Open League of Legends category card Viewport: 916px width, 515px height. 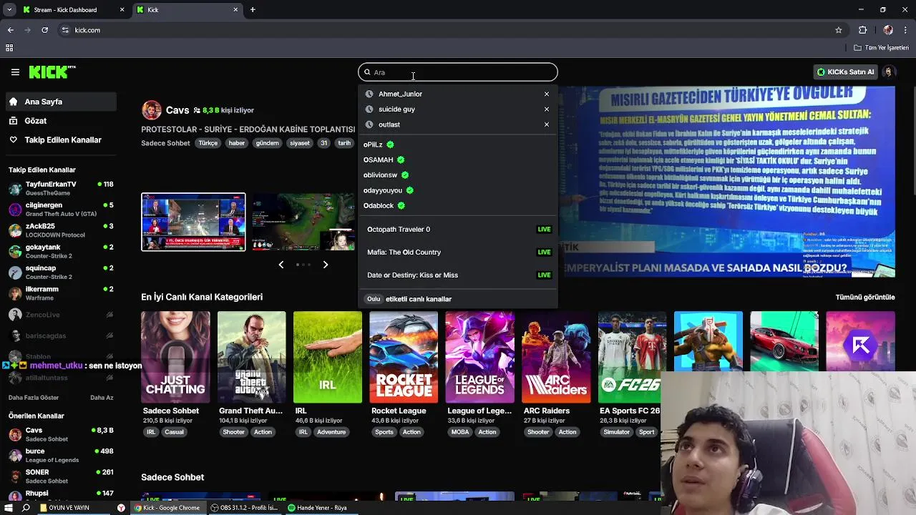tap(479, 358)
